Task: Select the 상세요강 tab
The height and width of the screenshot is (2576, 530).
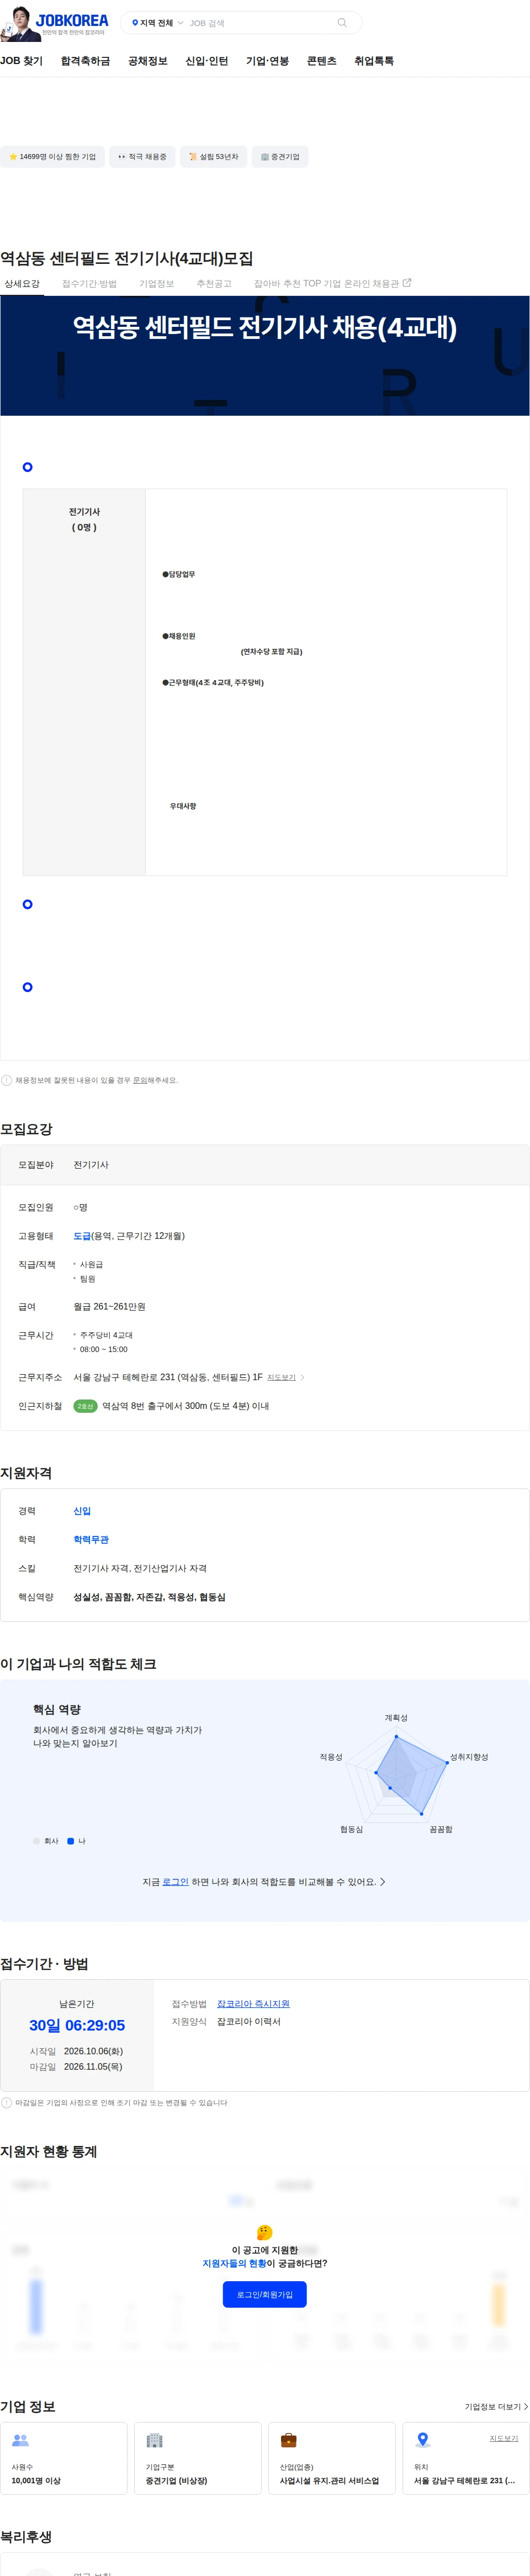Action: [22, 284]
